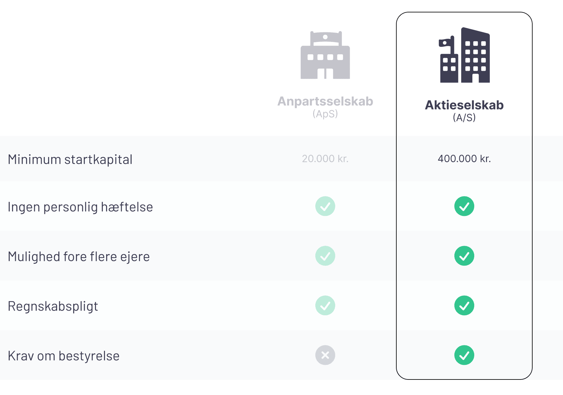Click the faded checkmark for ApS Regnskabspligt

click(325, 305)
